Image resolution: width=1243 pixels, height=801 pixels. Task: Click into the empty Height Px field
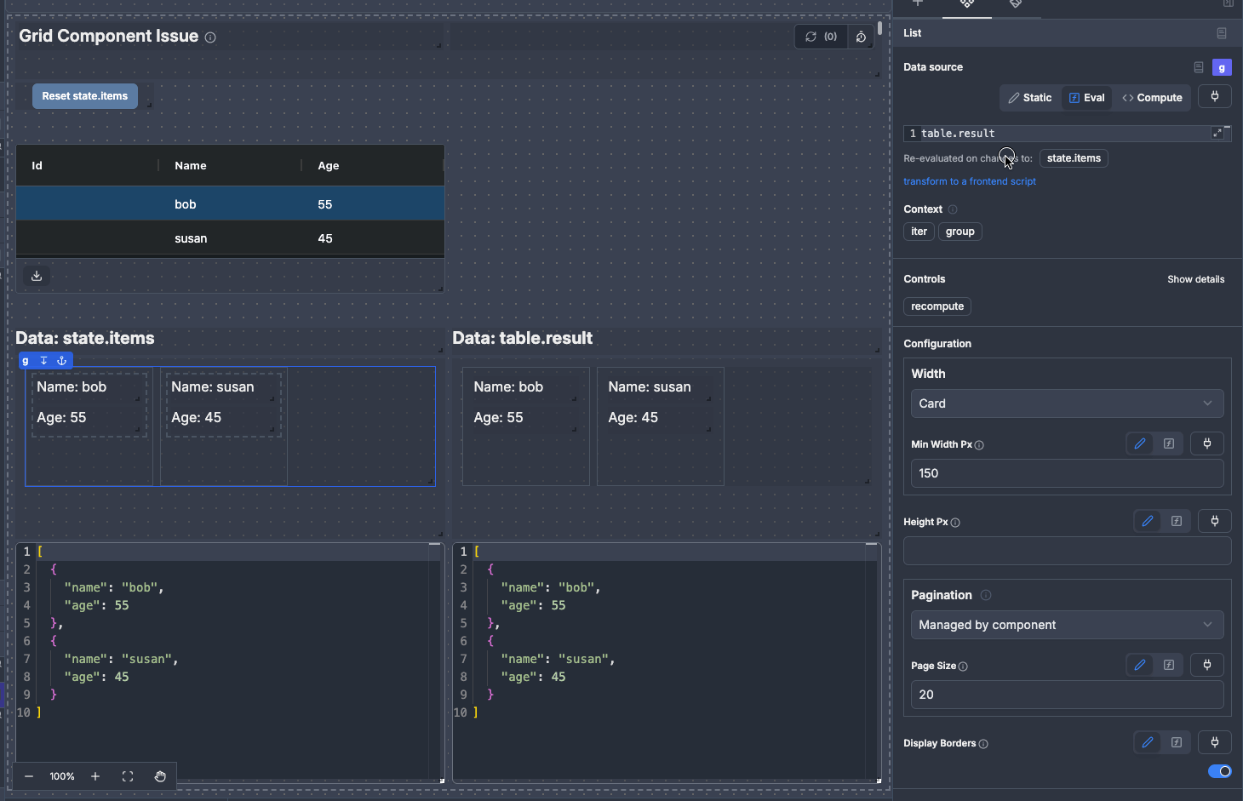coord(1067,551)
